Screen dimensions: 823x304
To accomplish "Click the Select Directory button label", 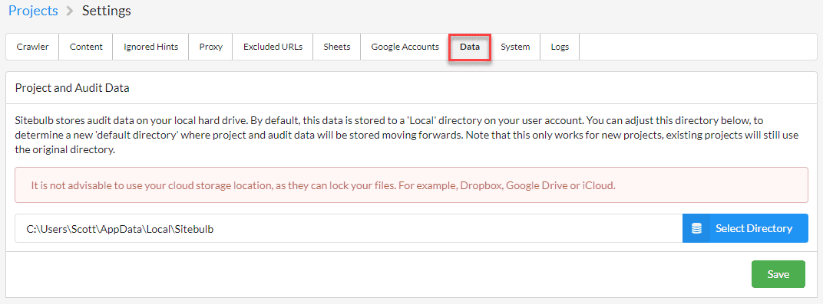I will pos(754,228).
